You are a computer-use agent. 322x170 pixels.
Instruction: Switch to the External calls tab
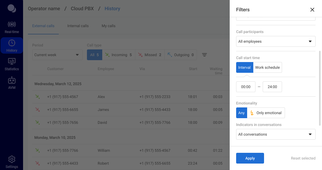coord(43,26)
